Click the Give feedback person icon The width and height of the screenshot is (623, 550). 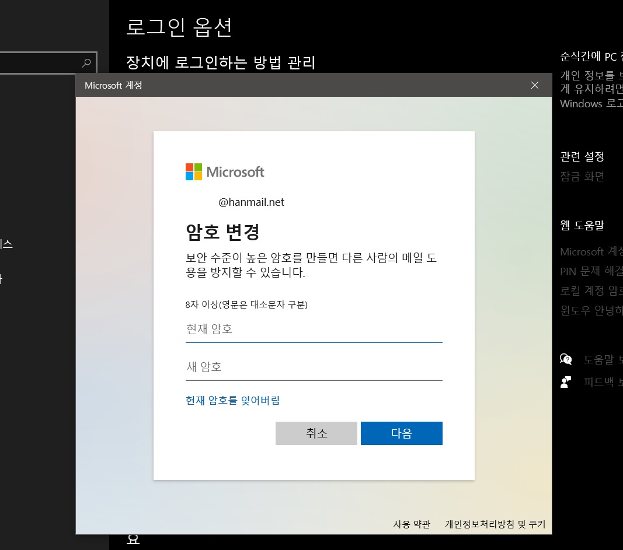coord(566,382)
